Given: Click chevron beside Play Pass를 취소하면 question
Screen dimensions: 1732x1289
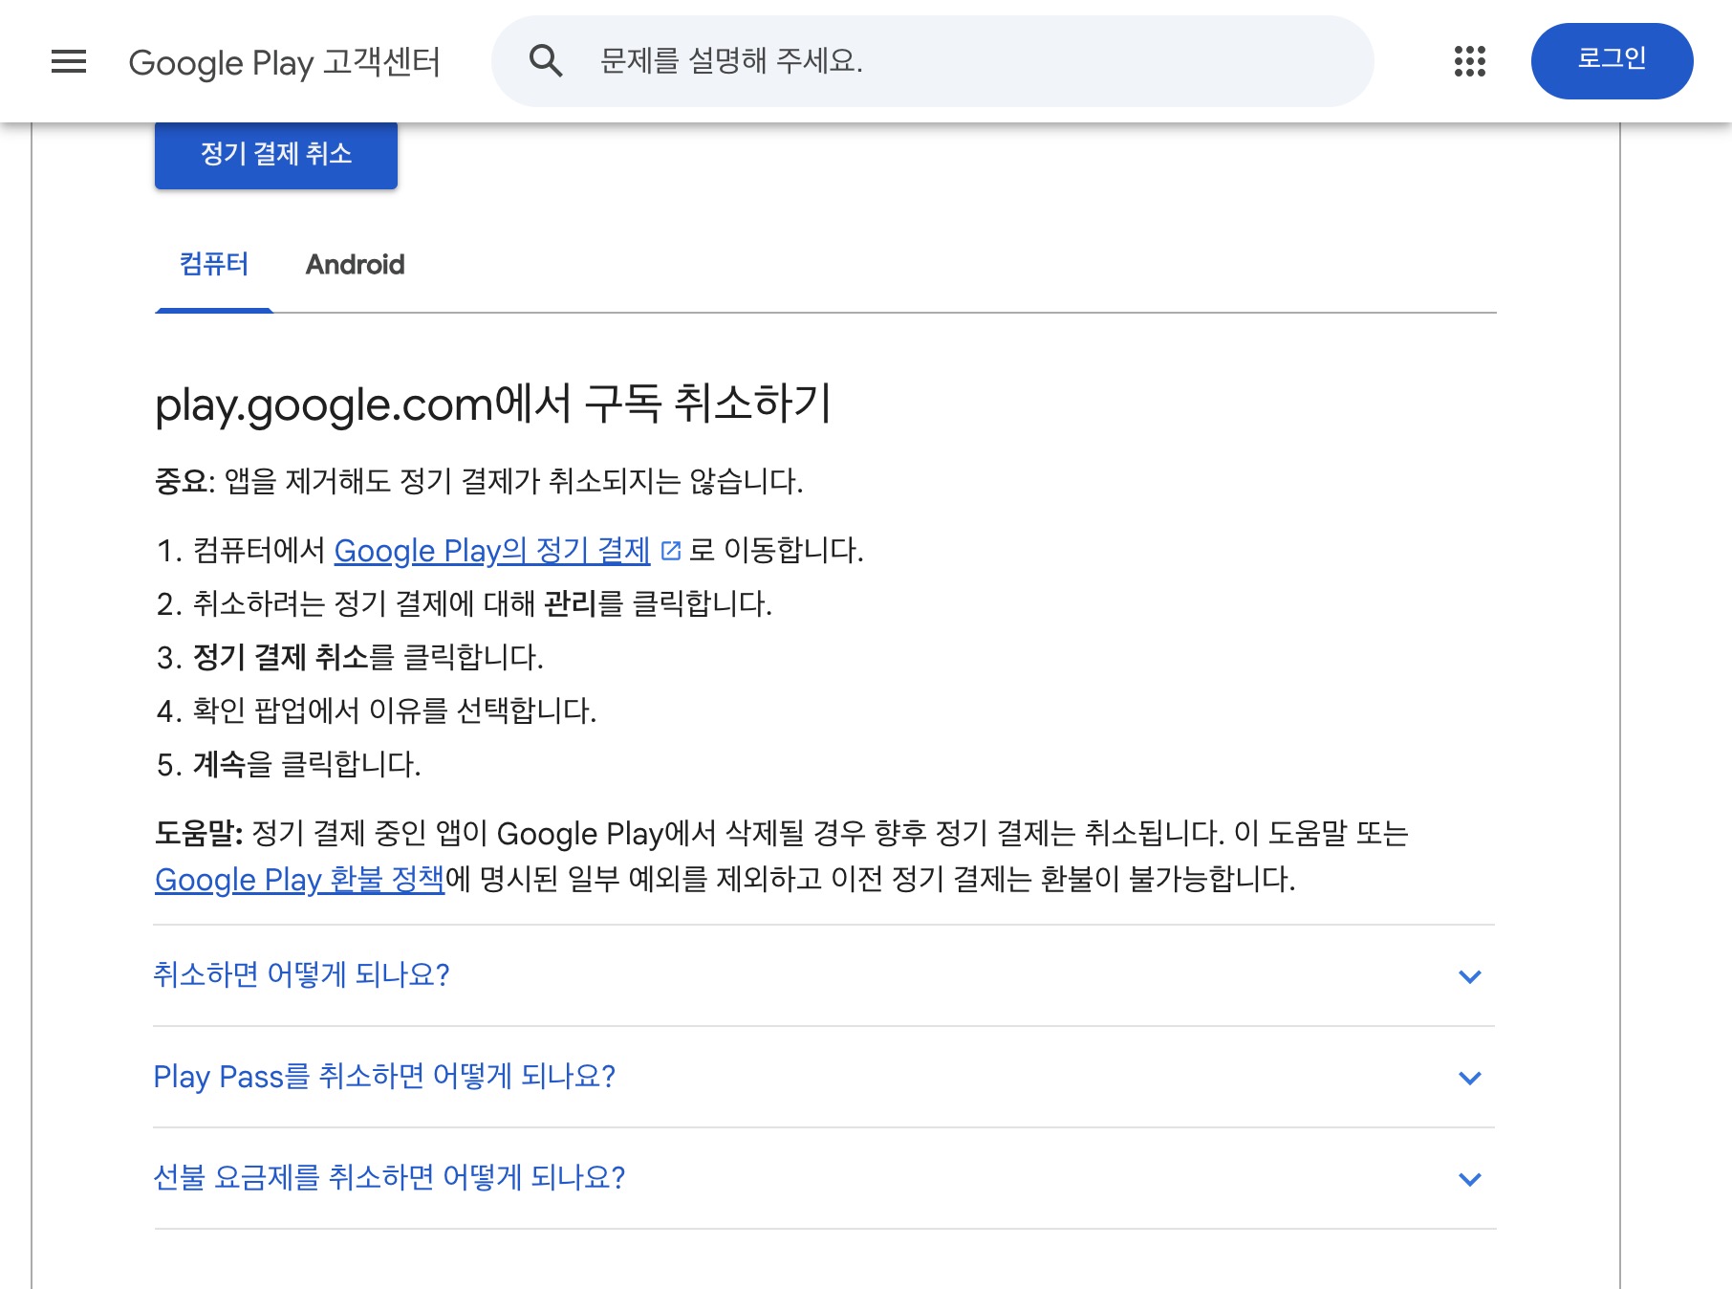Looking at the screenshot, I should (x=1470, y=1078).
